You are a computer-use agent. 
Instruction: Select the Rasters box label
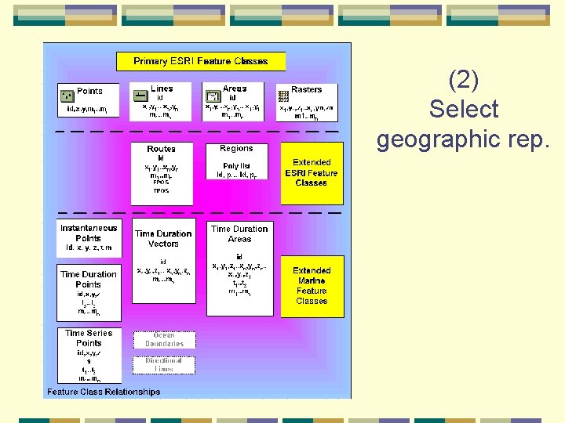(306, 89)
